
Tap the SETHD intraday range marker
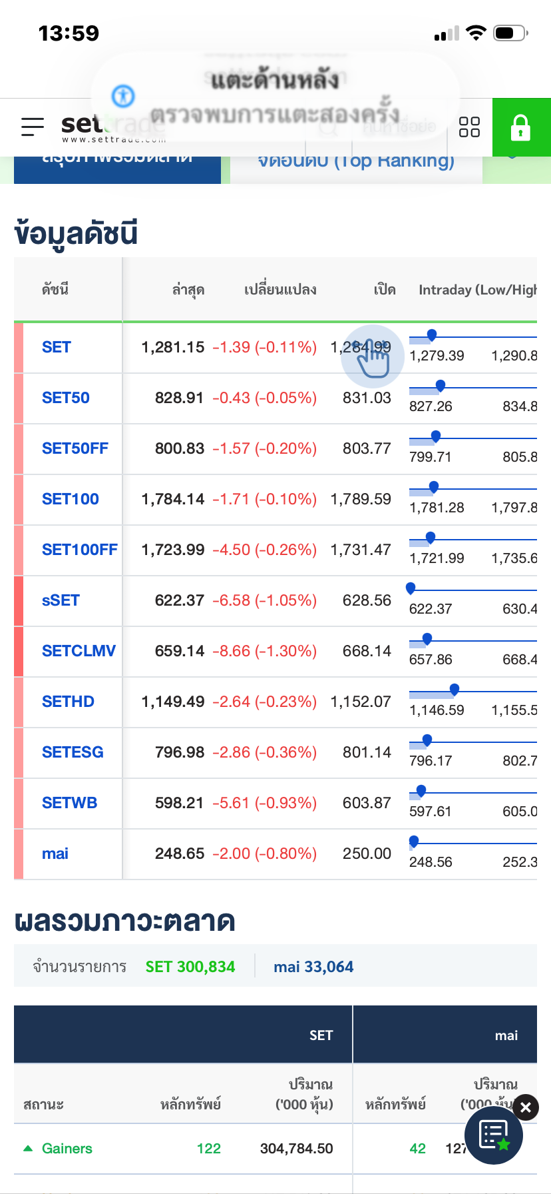pos(455,689)
